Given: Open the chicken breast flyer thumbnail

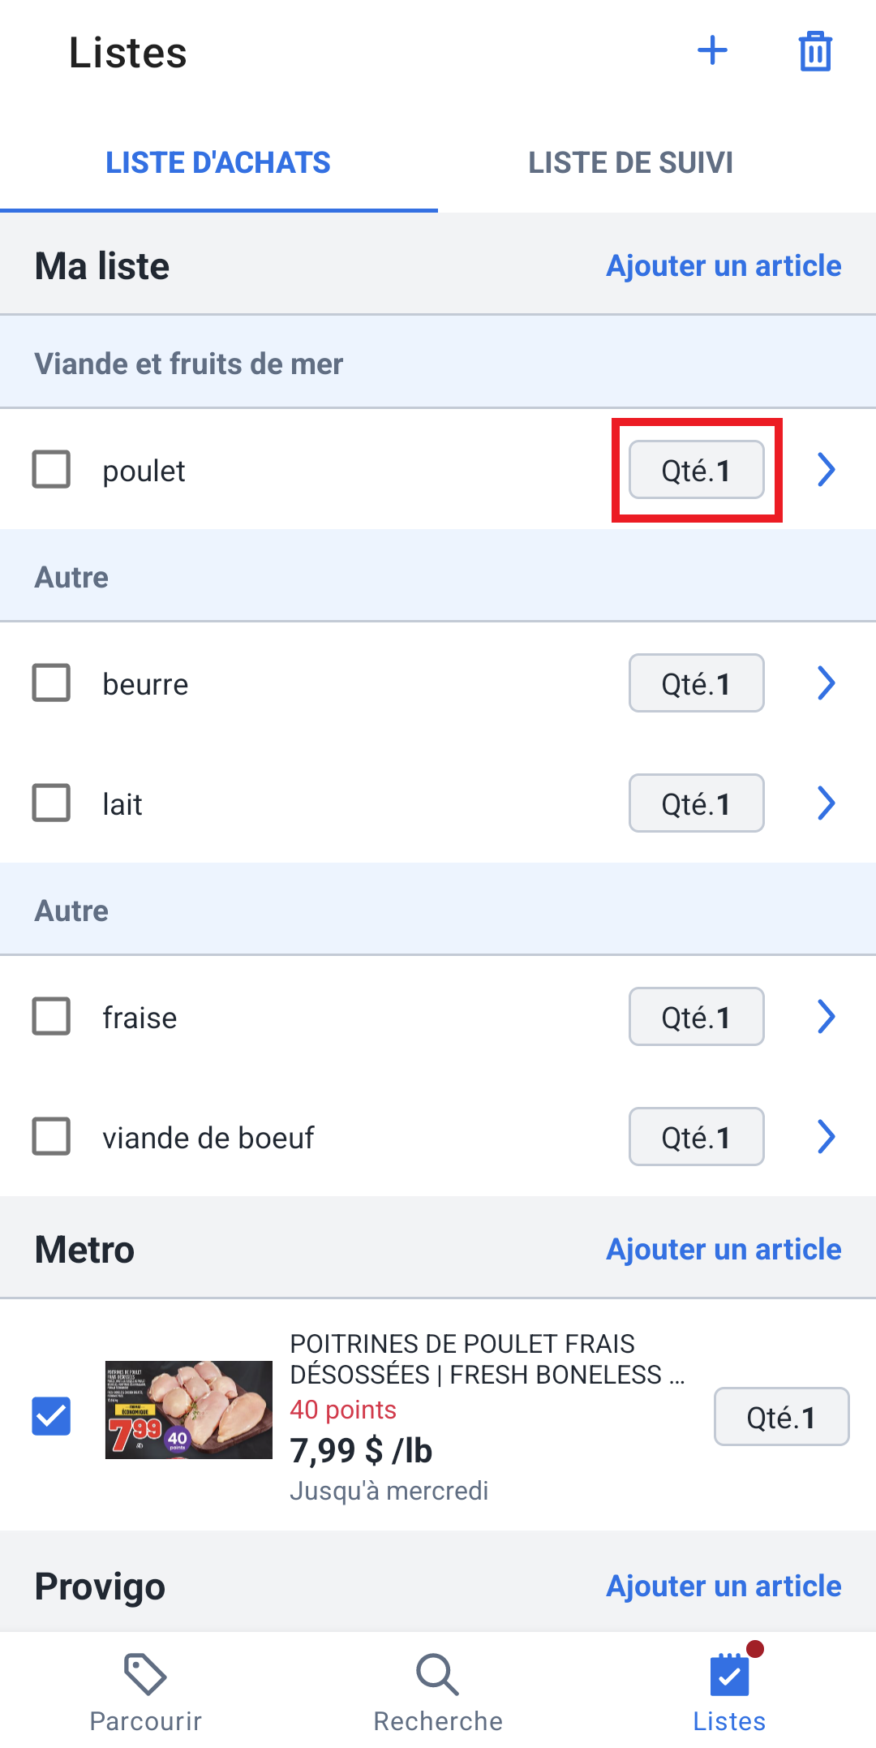Looking at the screenshot, I should pyautogui.click(x=189, y=1410).
